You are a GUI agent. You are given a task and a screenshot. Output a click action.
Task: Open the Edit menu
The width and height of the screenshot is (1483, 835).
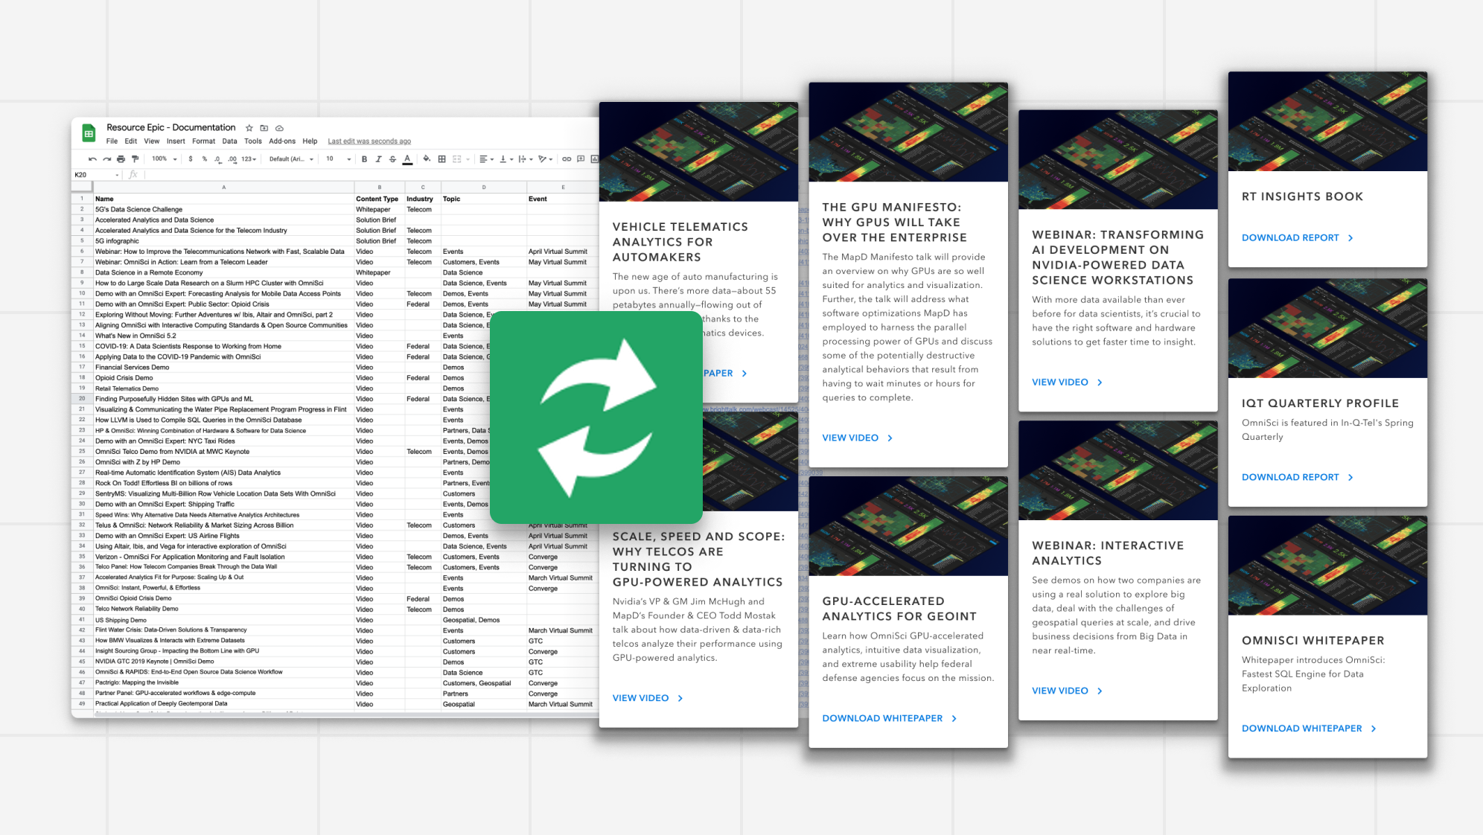(x=130, y=141)
